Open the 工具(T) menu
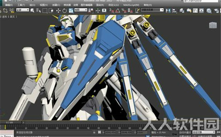 point(21,5)
